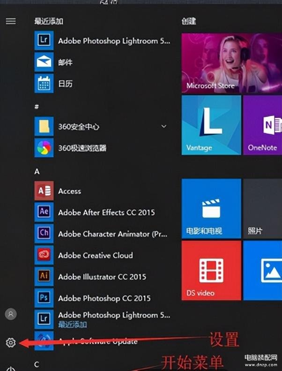Viewport: 282px width, 371px height.
Task: Click the A letter section header
Action: [x=37, y=171]
